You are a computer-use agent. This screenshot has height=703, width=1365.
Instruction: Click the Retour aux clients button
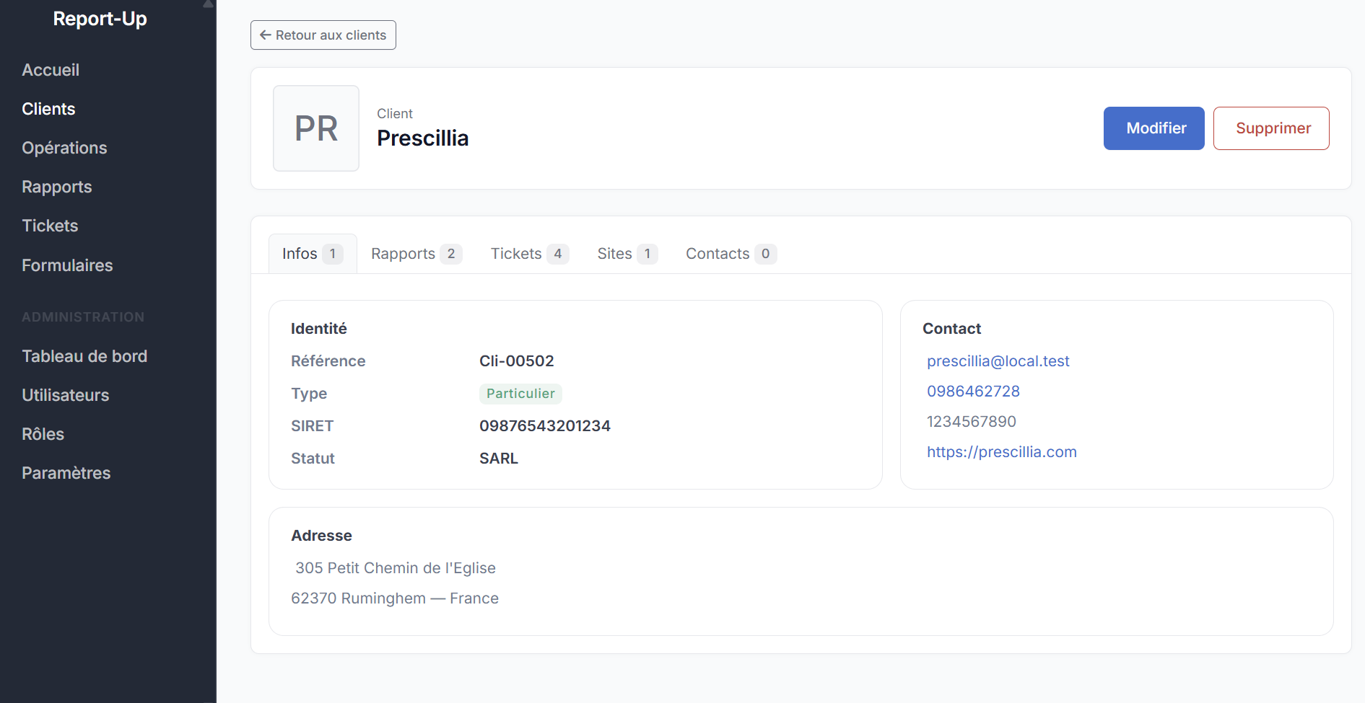click(x=323, y=35)
